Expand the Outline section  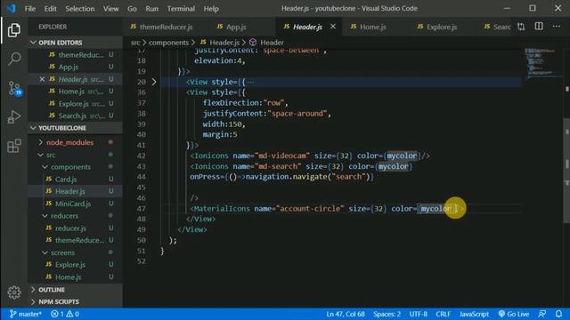pyautogui.click(x=75, y=290)
